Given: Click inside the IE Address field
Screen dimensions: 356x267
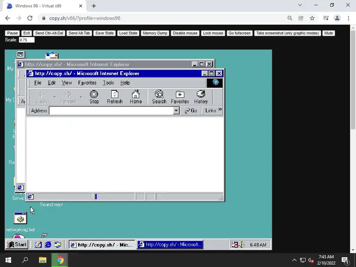Looking at the screenshot, I should click(111, 111).
